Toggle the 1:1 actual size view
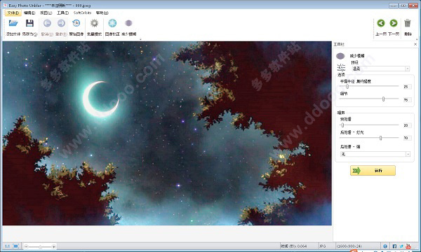The height and width of the screenshot is (252, 421). [x=7, y=246]
